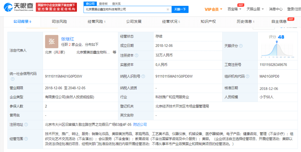The height and width of the screenshot is (152, 301).
Task: Clear the search box with the X icon
Action: pyautogui.click(x=168, y=9)
